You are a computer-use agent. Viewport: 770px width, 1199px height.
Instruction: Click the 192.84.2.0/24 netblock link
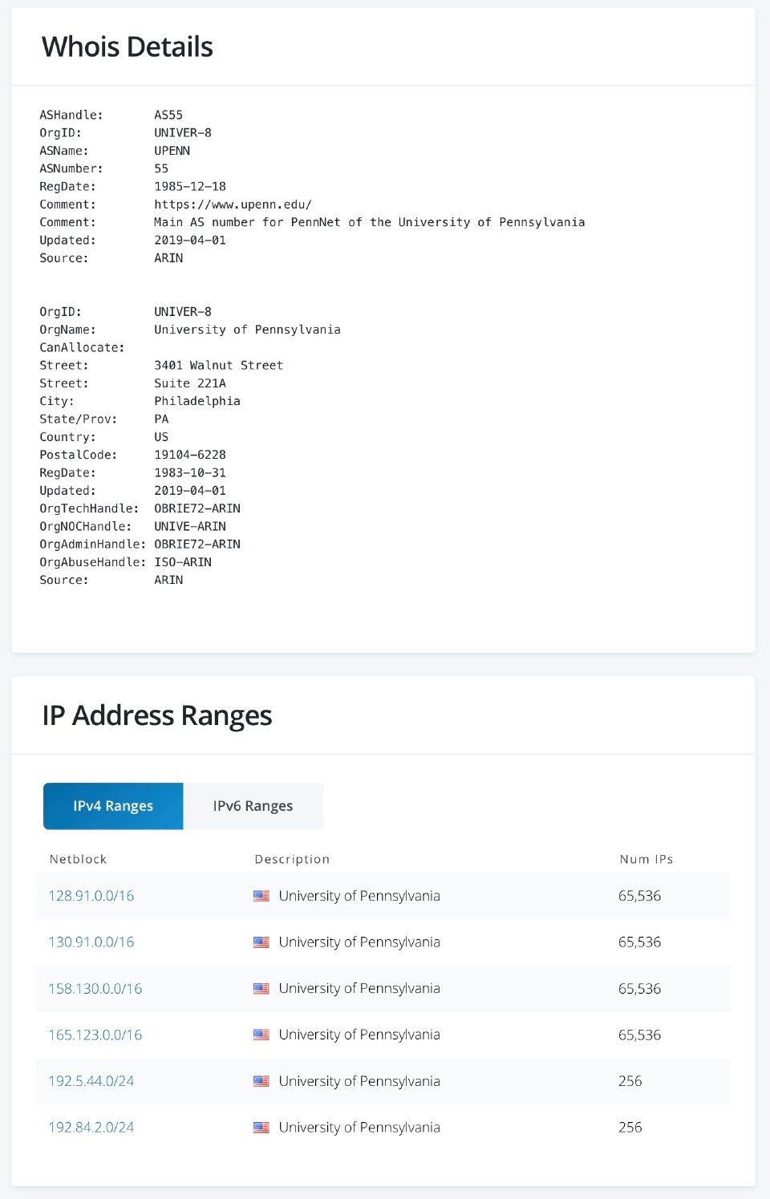point(91,1128)
